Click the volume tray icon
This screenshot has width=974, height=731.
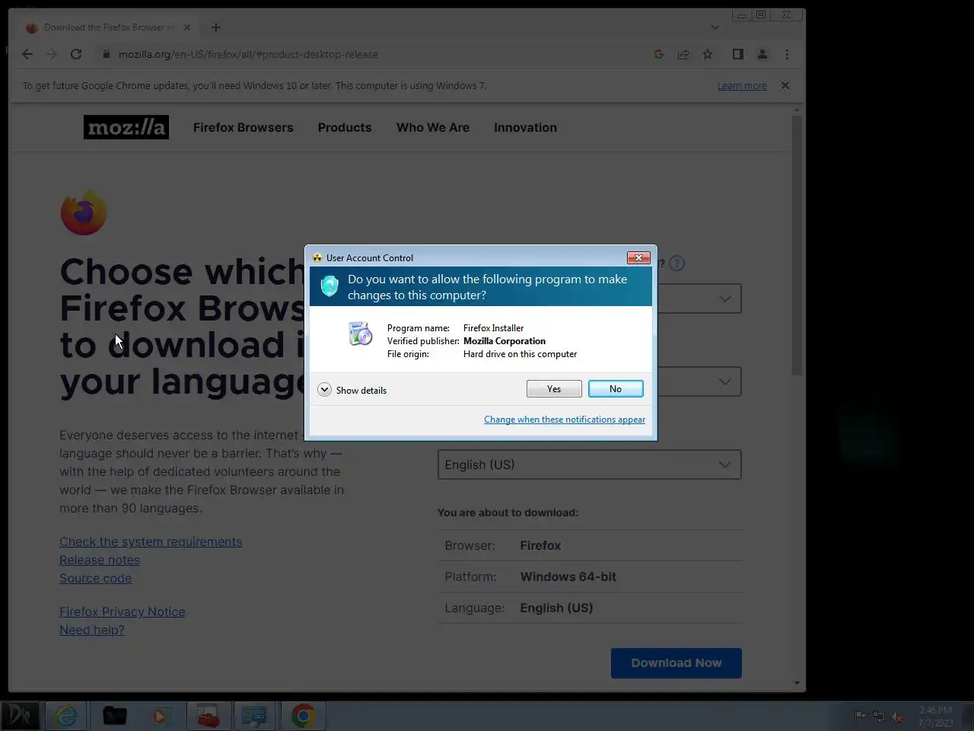tap(898, 717)
